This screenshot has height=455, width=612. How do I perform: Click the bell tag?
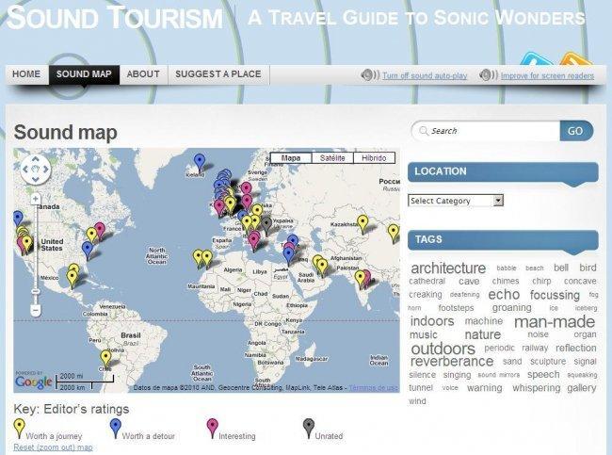point(561,268)
